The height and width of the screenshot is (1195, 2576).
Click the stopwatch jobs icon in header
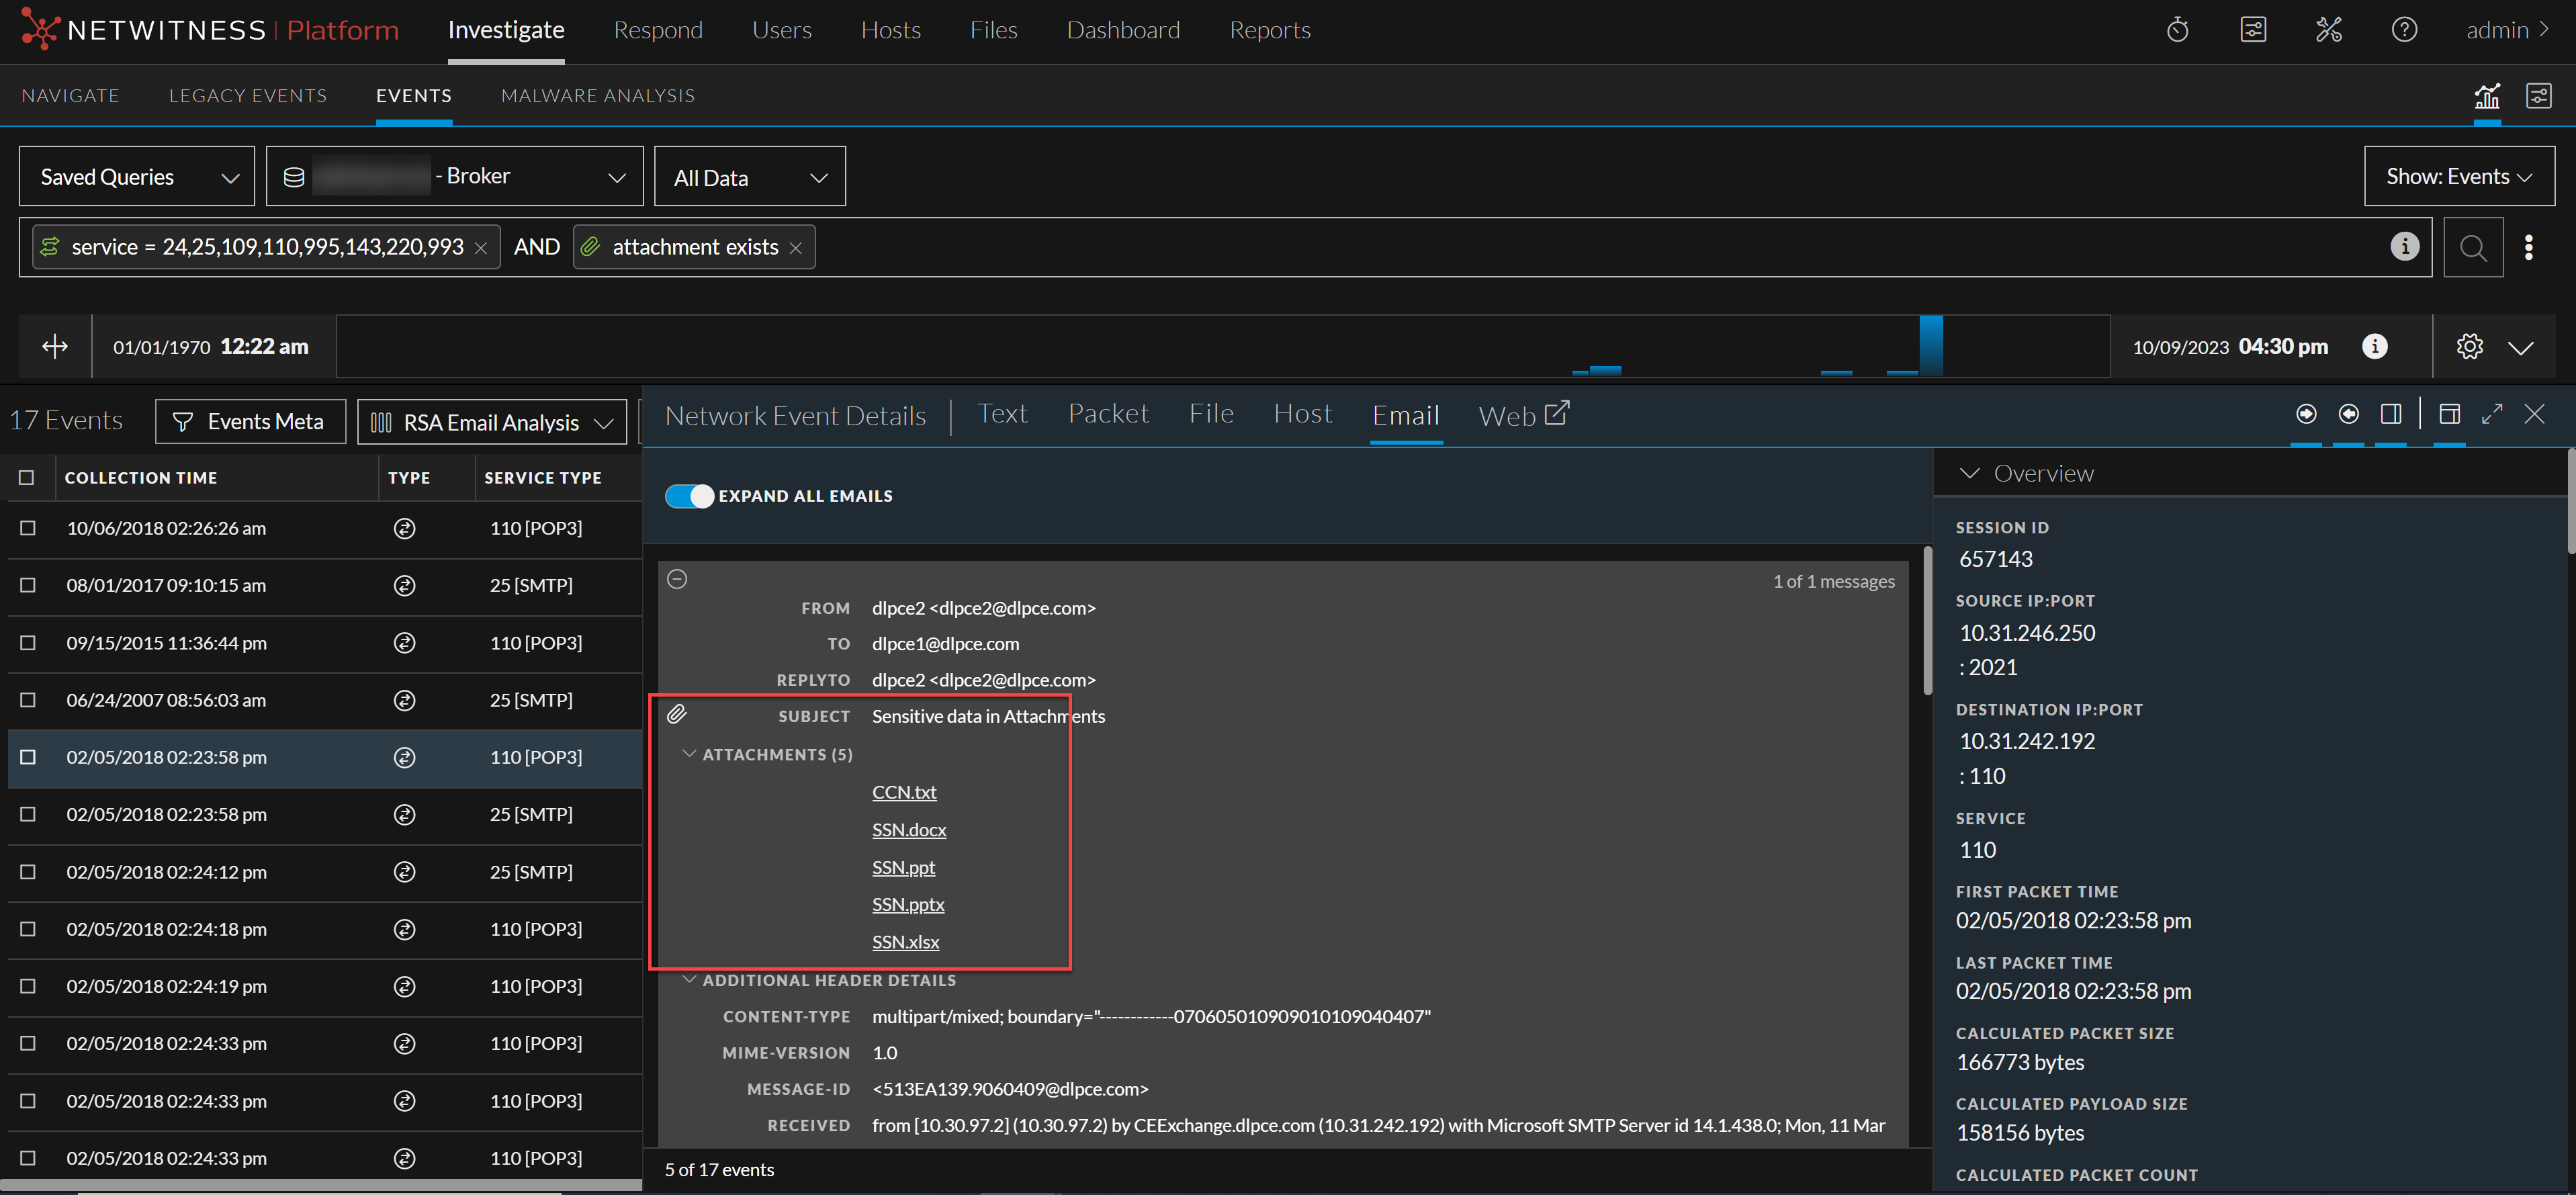(x=2177, y=30)
